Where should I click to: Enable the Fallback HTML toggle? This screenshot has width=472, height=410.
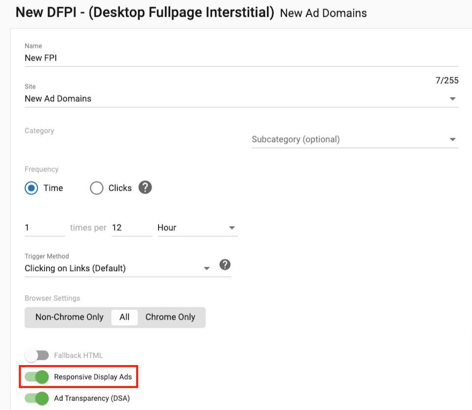[x=37, y=355]
